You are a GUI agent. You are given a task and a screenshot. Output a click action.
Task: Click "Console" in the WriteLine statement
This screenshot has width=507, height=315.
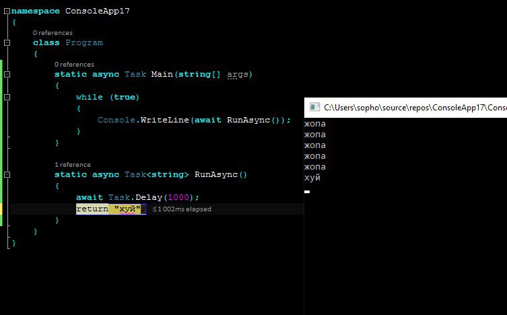[116, 120]
